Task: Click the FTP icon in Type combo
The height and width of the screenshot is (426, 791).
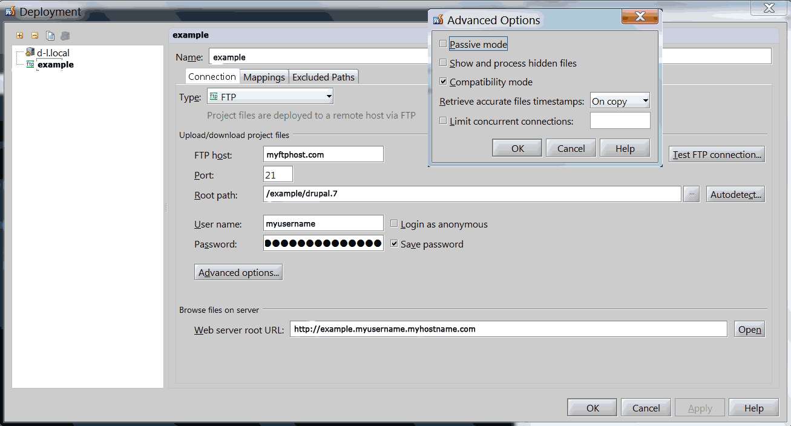Action: (x=213, y=96)
